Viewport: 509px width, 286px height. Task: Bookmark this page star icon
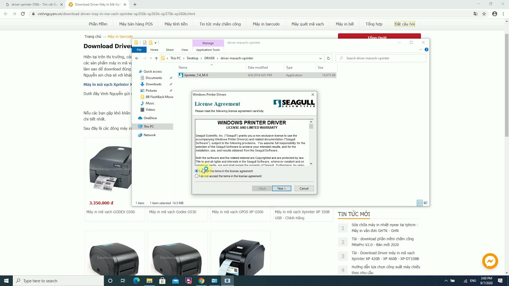click(x=484, y=14)
